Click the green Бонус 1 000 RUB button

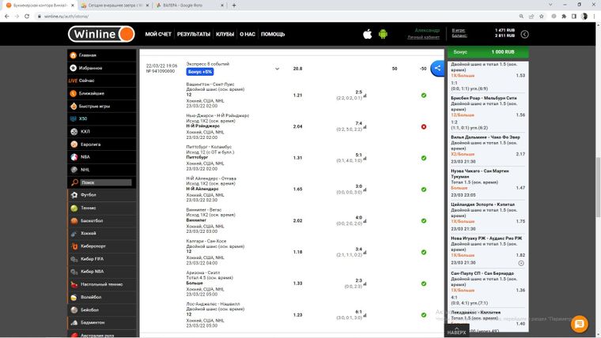point(488,51)
